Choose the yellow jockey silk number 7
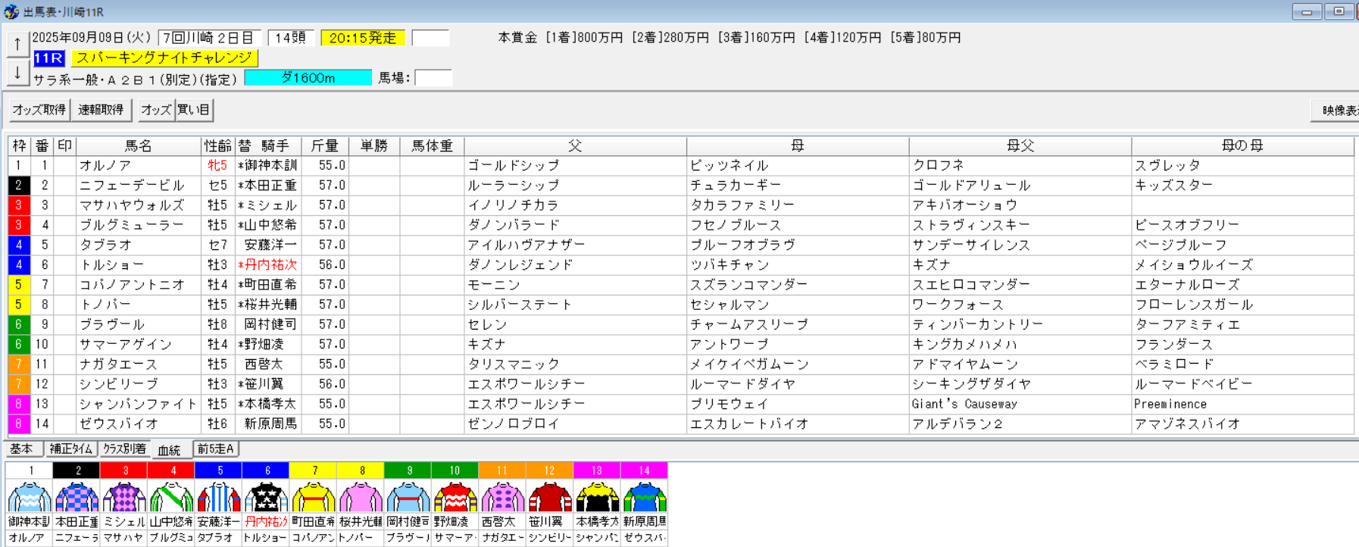1359x547 pixels. click(313, 497)
